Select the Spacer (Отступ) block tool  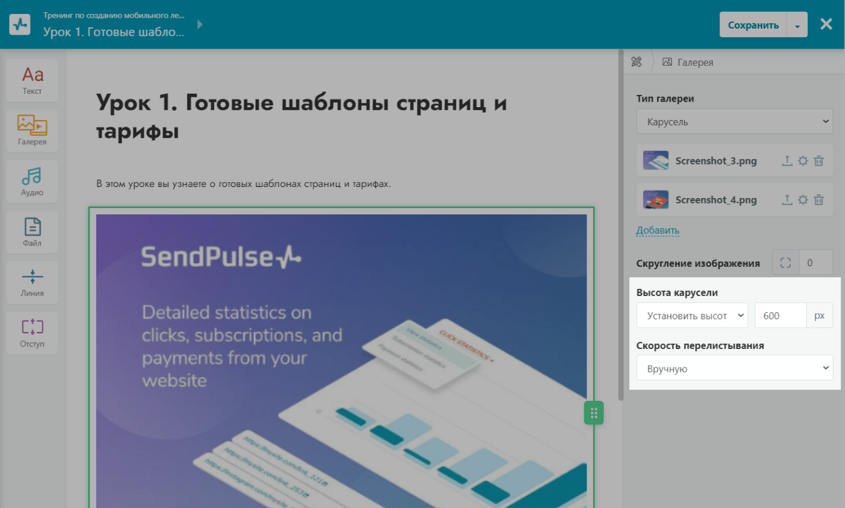pos(32,333)
